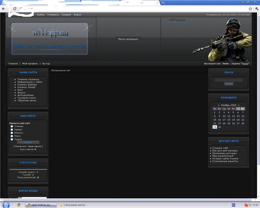Click the previous month arrow in calendar
The image size is (260, 208).
[x=219, y=105]
